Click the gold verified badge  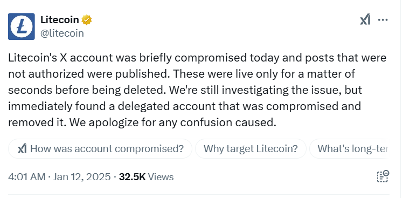[87, 20]
